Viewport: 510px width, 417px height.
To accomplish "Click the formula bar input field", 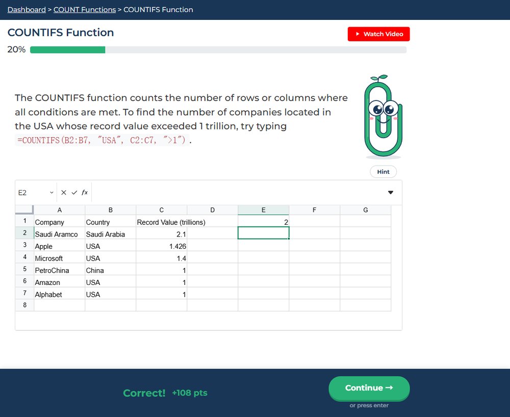I will [238, 193].
